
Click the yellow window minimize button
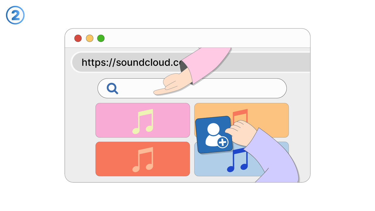point(89,38)
